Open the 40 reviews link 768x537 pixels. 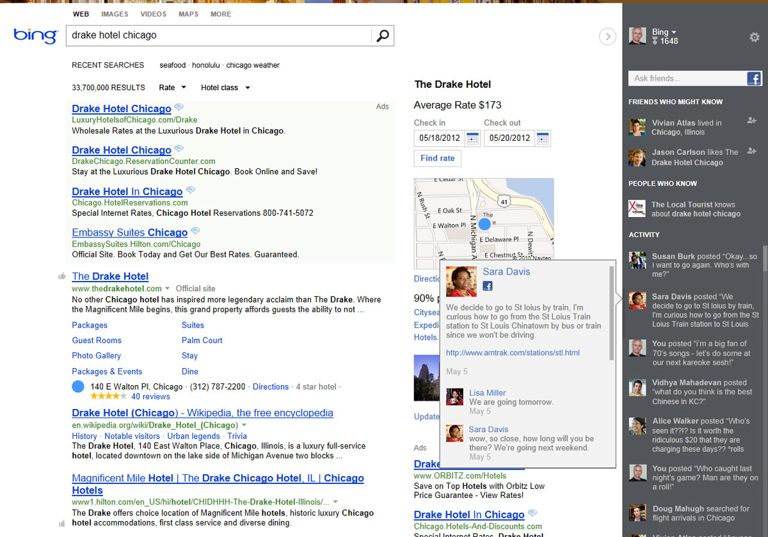(150, 397)
